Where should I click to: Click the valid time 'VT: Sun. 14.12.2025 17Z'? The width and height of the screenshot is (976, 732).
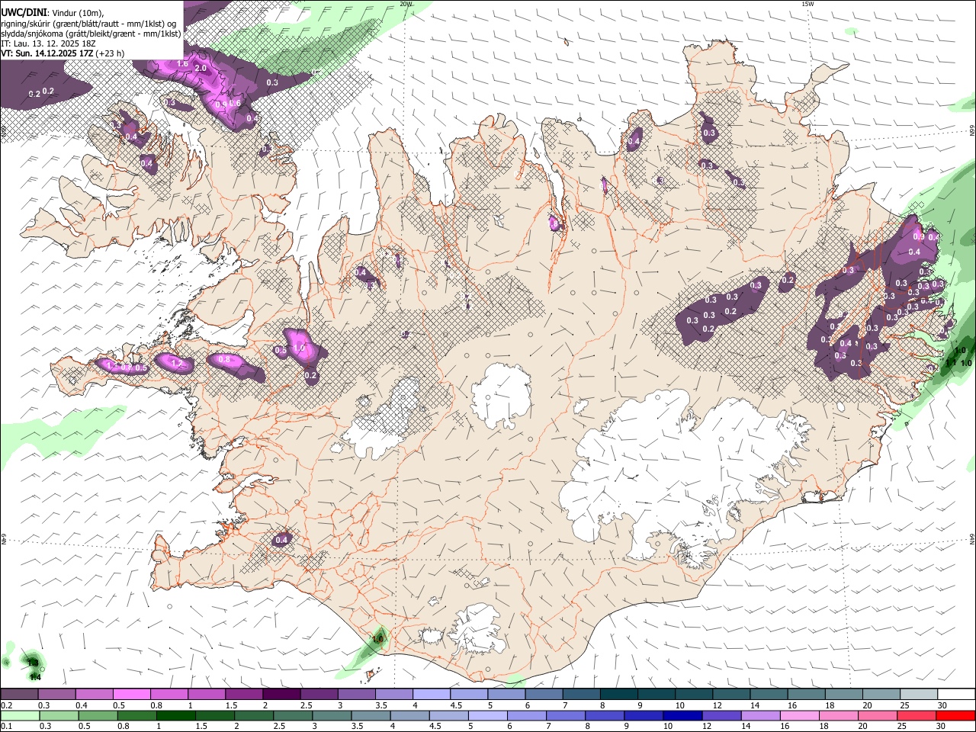(47, 53)
